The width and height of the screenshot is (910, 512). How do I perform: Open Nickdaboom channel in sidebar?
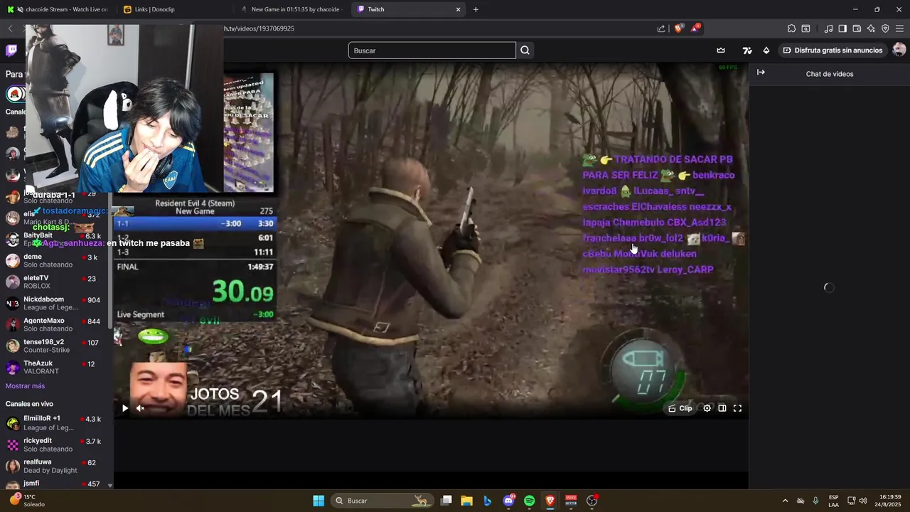point(55,303)
